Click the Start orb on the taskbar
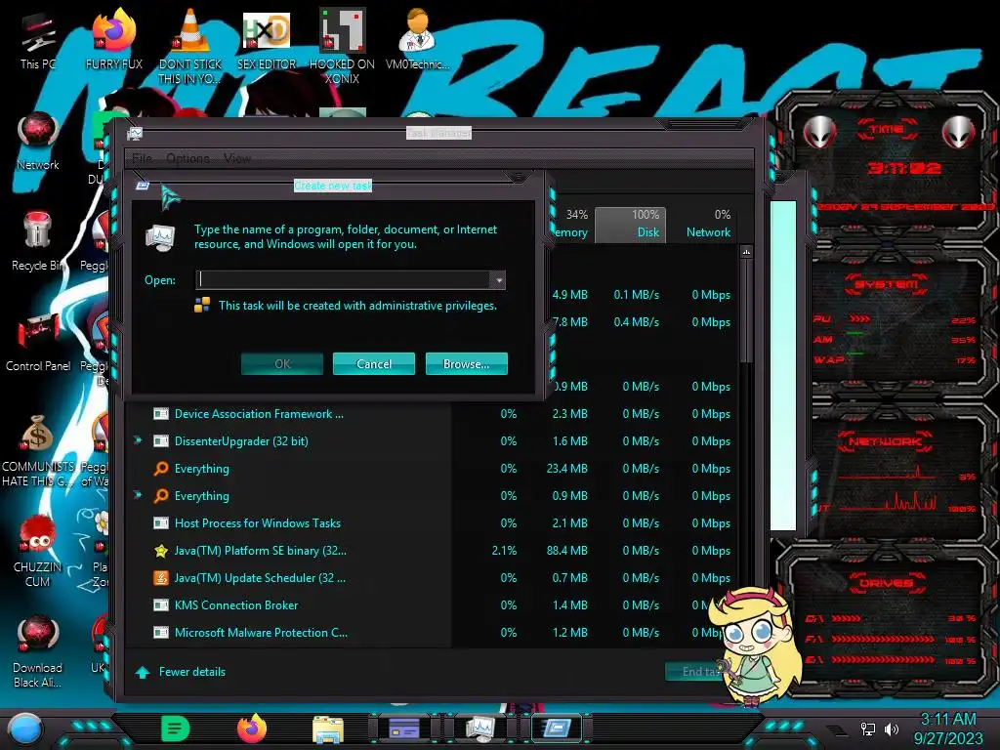1000x750 pixels. tap(24, 729)
